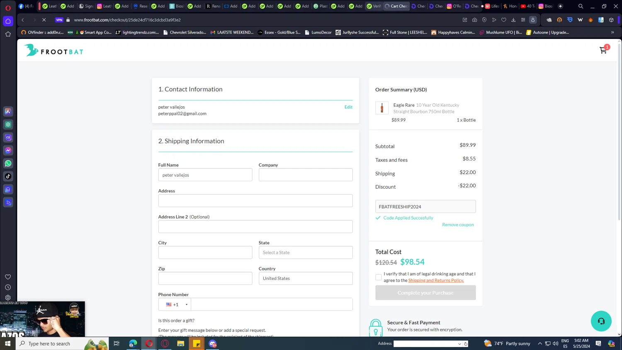The image size is (622, 350).
Task: Open Windows Start menu
Action: 7,343
